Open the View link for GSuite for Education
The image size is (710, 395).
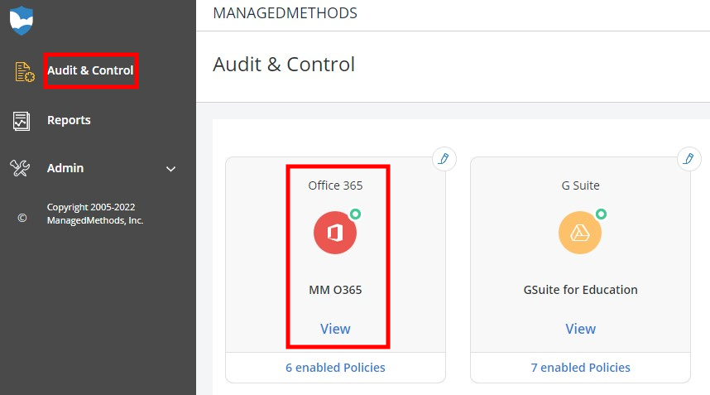[580, 329]
